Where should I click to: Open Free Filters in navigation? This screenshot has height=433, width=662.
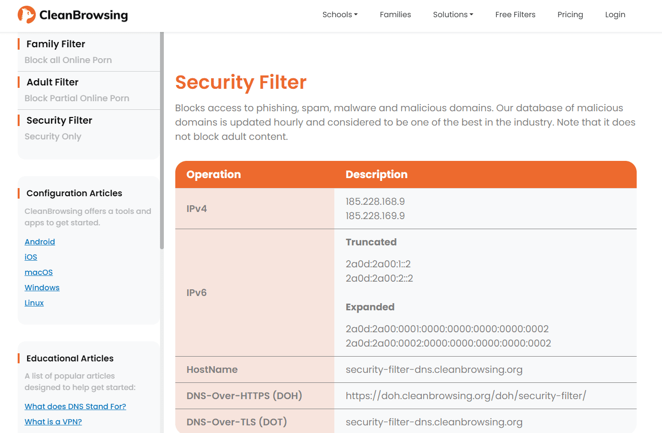[x=515, y=15]
